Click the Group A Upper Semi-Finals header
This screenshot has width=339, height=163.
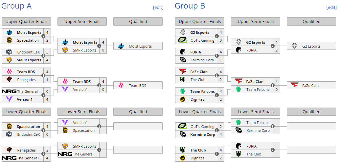pyautogui.click(x=82, y=22)
